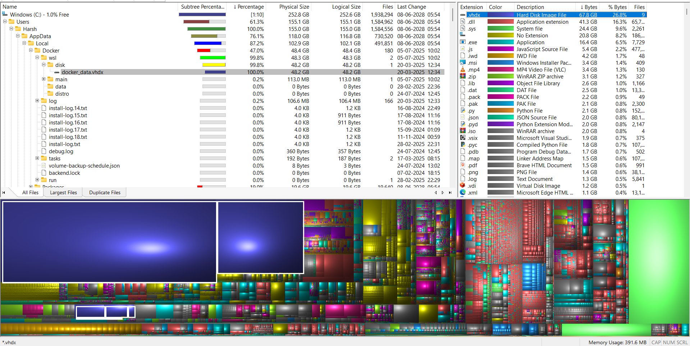Select the docker_data.vhdx file row

[x=82, y=72]
